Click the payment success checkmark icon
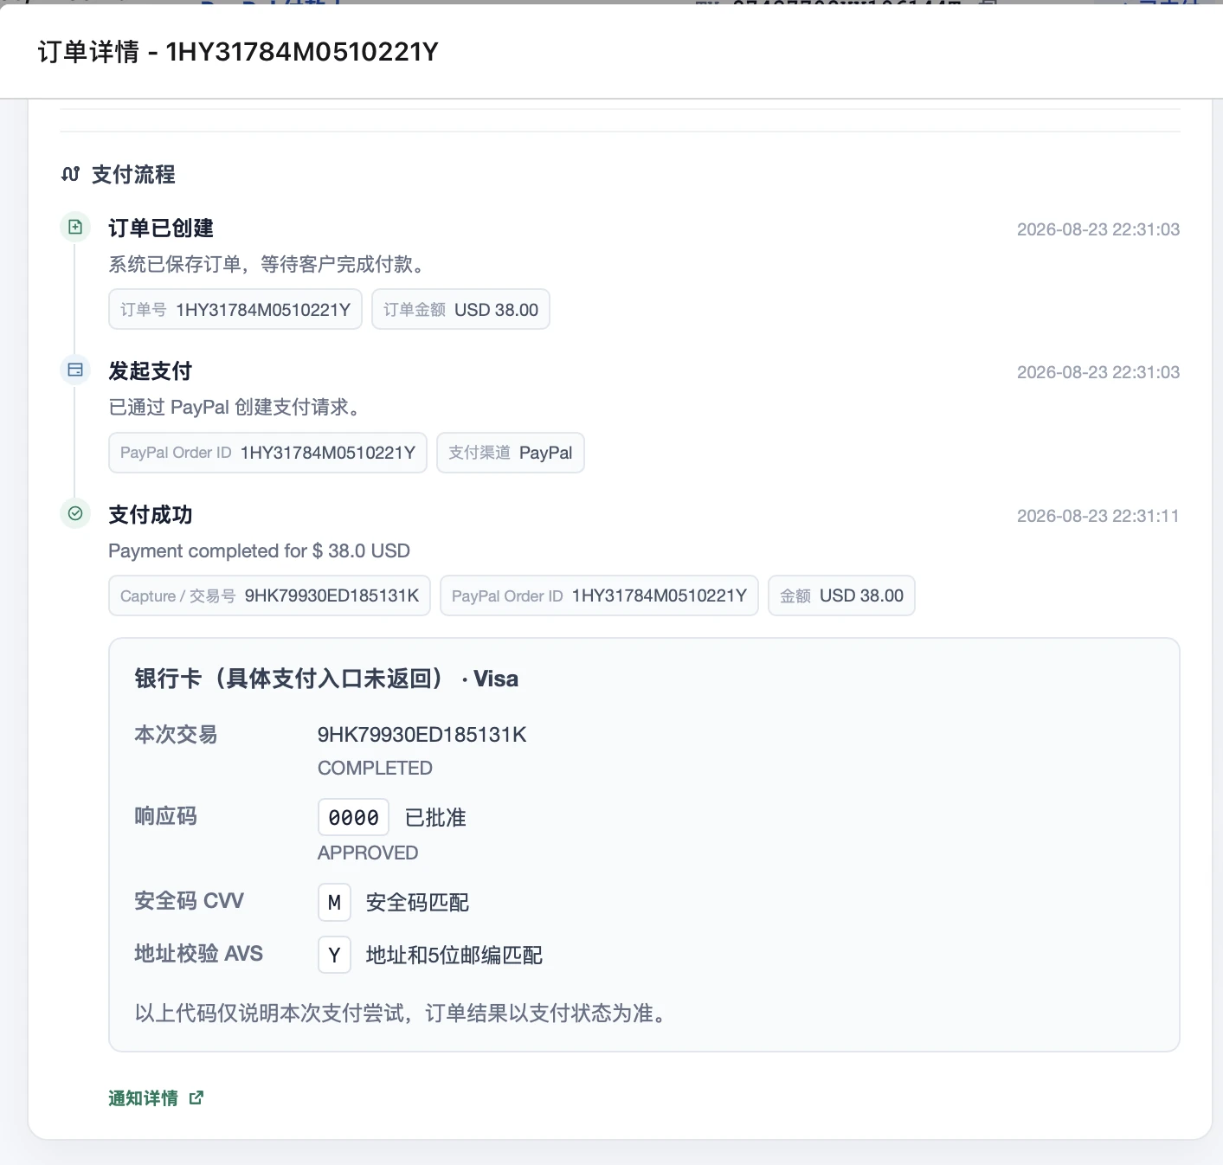1223x1165 pixels. coord(75,513)
